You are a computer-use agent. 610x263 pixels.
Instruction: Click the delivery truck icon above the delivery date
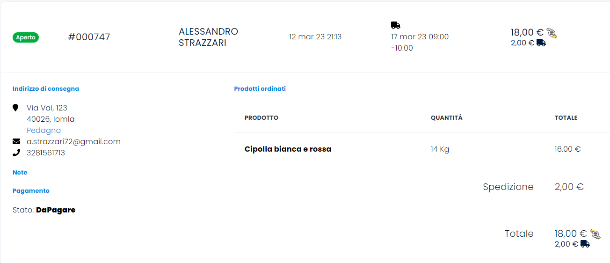click(x=395, y=25)
